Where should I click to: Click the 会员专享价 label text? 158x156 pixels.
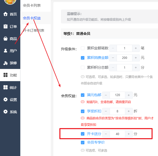click(x=96, y=142)
